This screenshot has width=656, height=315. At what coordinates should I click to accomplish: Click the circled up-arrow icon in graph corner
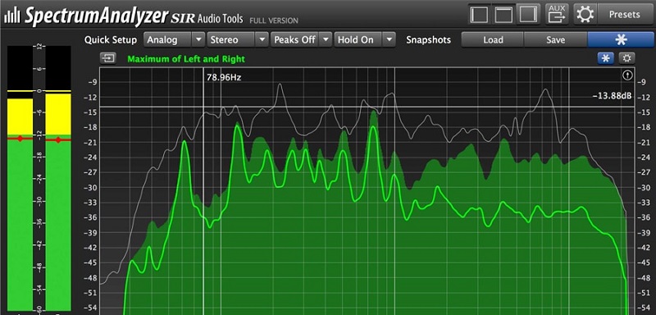pos(627,75)
